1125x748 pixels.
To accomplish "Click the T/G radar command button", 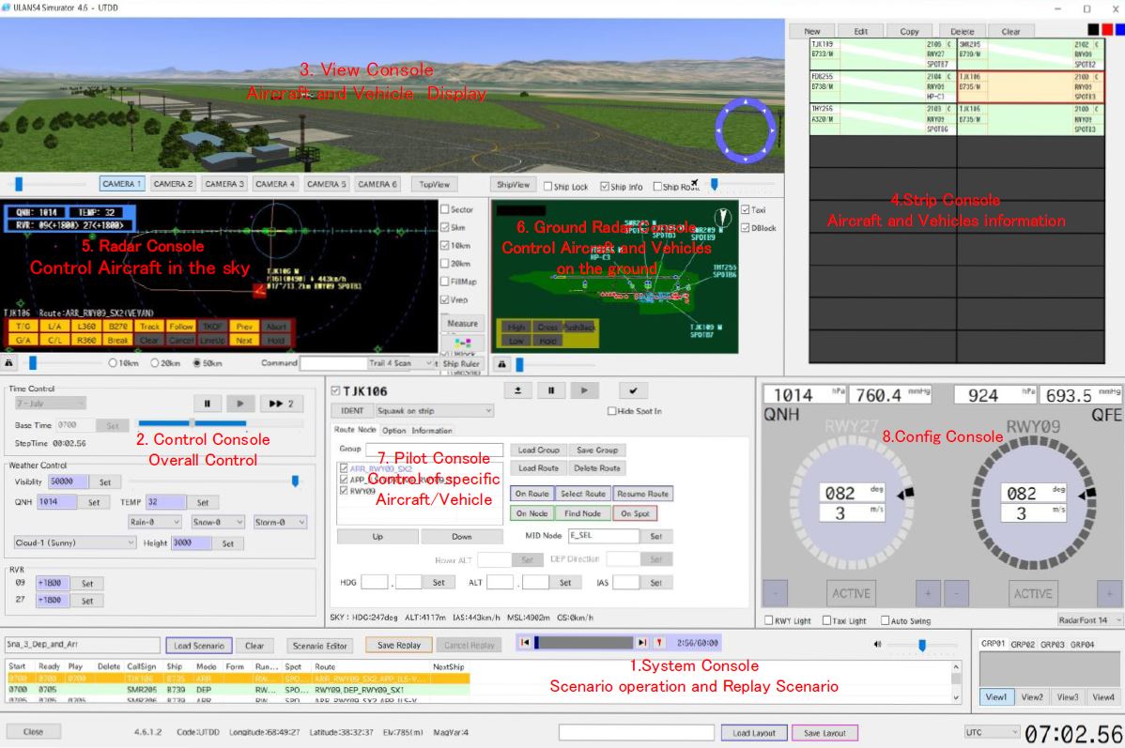I will pyautogui.click(x=23, y=327).
